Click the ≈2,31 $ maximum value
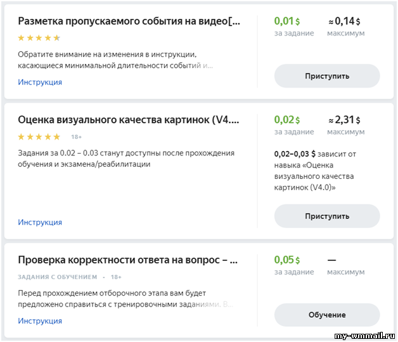 tap(344, 120)
